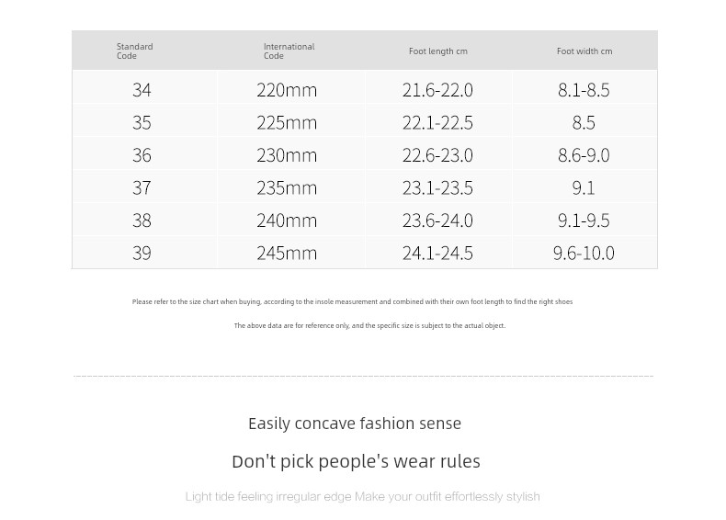Click the 8.1-8.5 foot width cell
Screen dimensions: 726x520
tap(584, 90)
